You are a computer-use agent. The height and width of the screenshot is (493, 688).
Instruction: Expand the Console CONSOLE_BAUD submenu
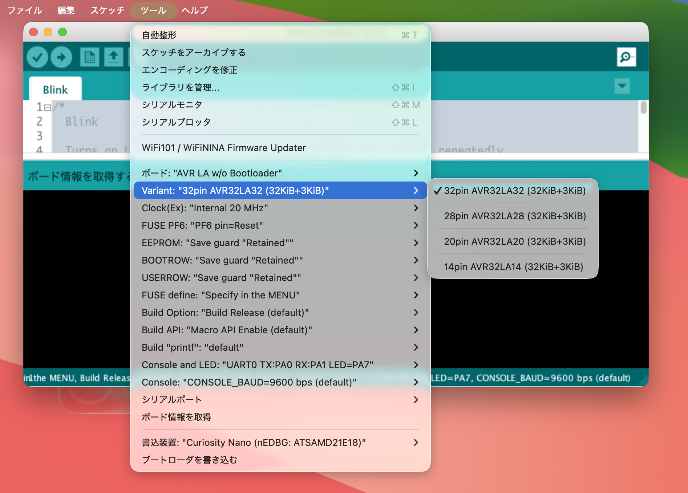(x=280, y=382)
